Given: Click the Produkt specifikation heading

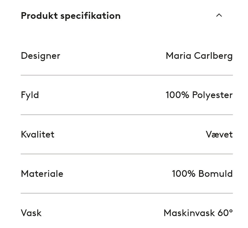Looking at the screenshot, I should 71,16.
